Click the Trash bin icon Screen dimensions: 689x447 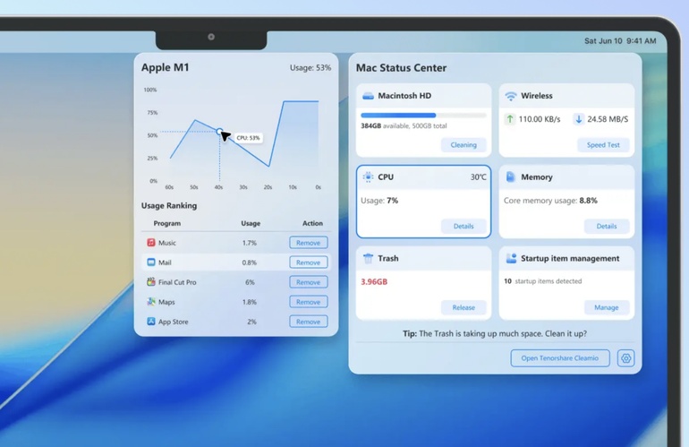368,258
